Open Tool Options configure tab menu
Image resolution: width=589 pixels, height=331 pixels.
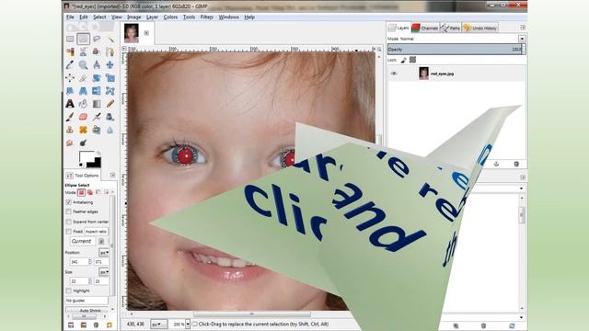coord(112,176)
